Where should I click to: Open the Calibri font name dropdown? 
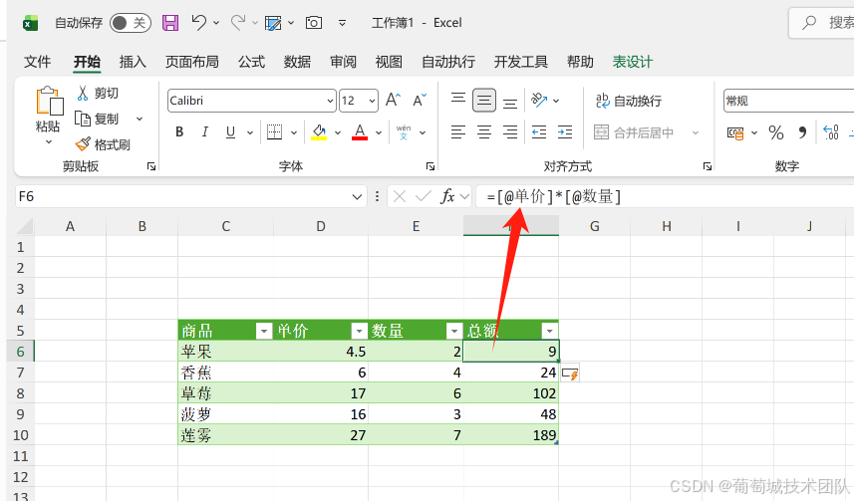330,101
